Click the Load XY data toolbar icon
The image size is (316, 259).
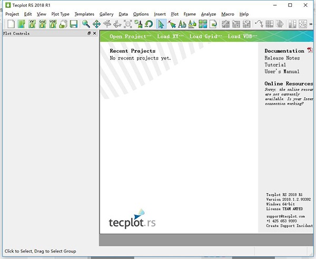[x=32, y=24]
